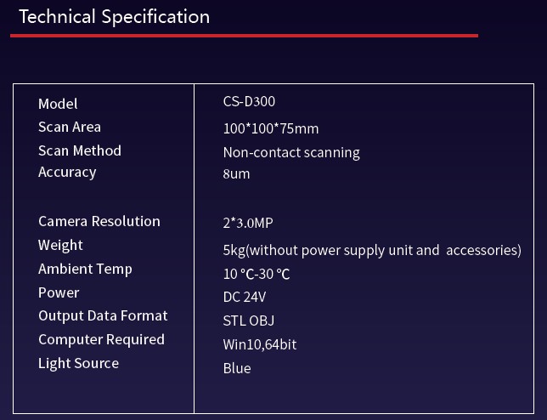Screen dimensions: 547x420
Task: Click the Non-contact scanning text
Action: point(291,152)
